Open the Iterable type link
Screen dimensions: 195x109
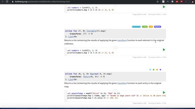point(91,31)
